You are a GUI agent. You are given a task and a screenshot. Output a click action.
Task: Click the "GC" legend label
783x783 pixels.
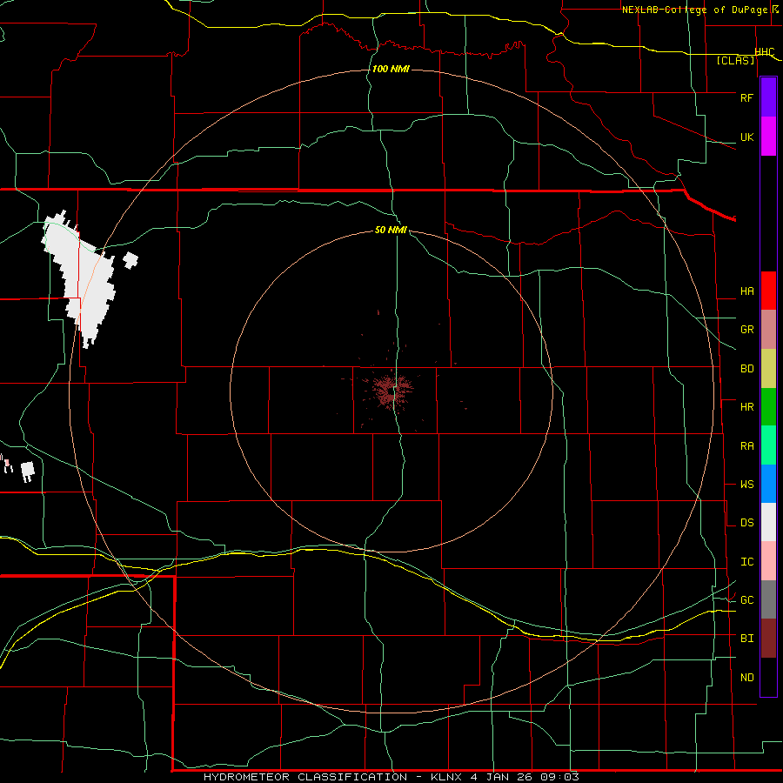pos(746,600)
